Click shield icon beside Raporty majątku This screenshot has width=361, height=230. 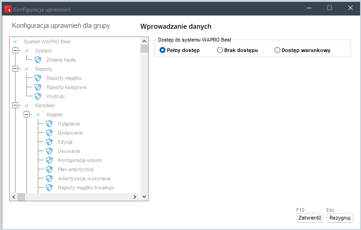coord(38,78)
